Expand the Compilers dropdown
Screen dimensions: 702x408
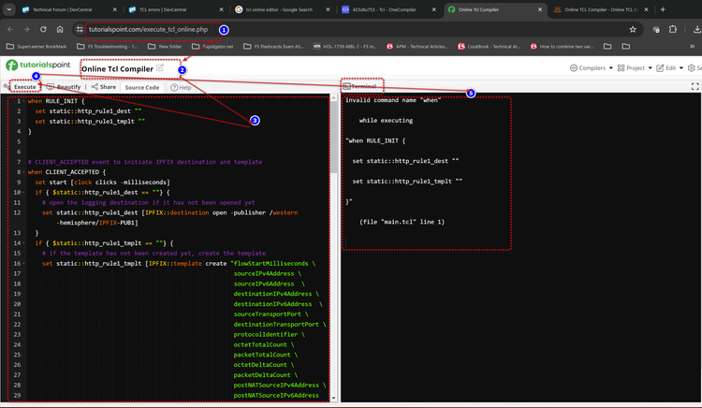point(592,67)
